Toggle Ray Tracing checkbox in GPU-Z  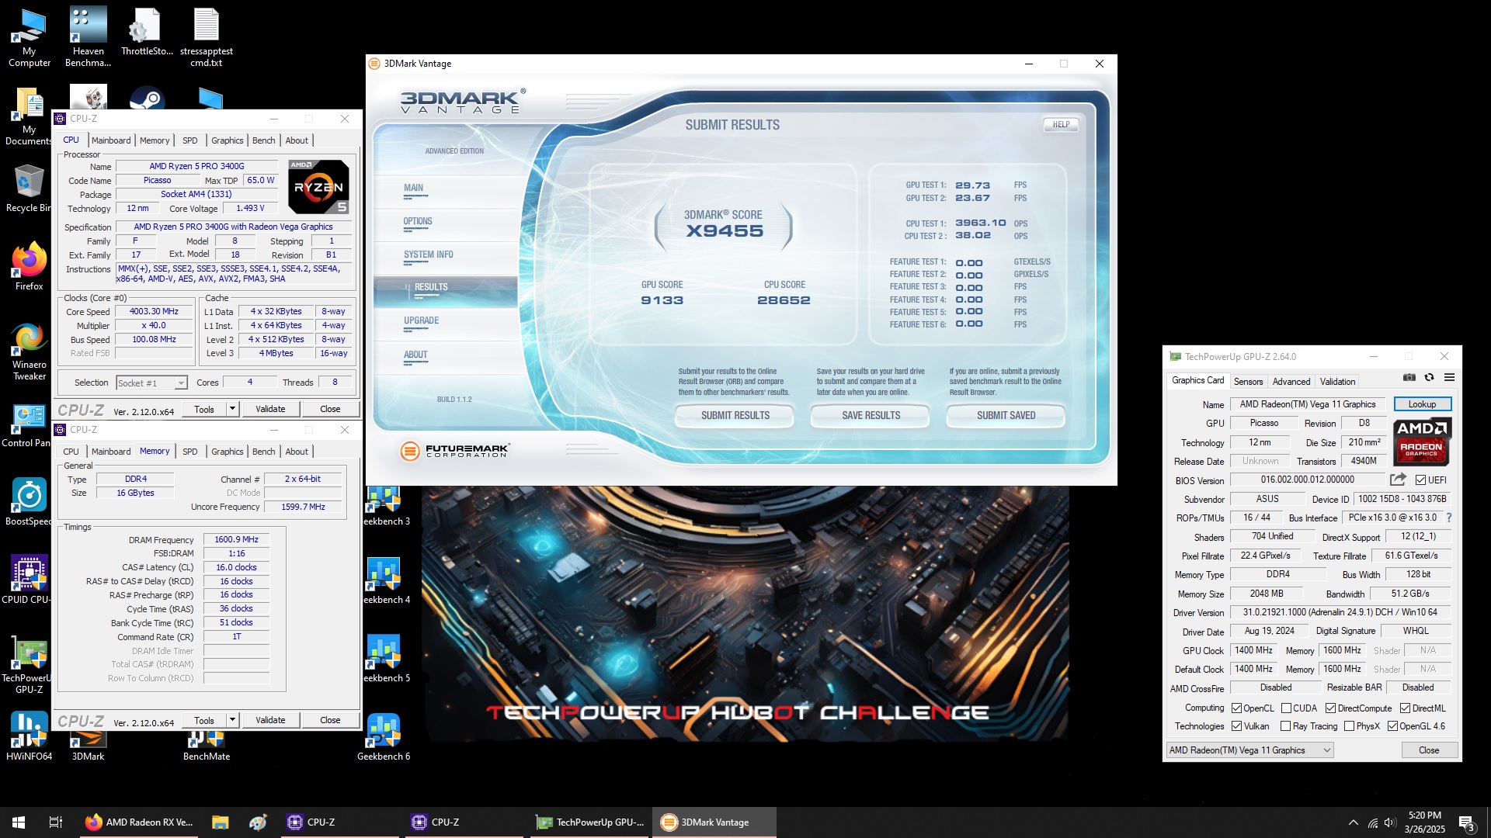click(1285, 726)
